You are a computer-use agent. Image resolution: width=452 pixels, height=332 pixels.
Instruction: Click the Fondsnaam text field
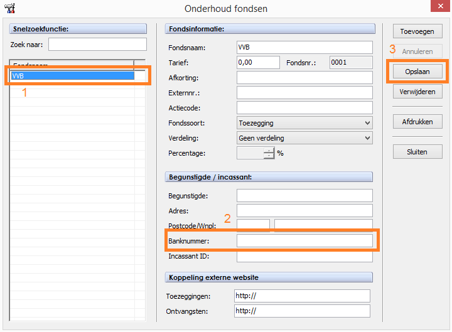[x=304, y=48]
